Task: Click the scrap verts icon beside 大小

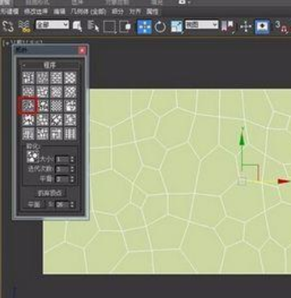Action: [33, 157]
